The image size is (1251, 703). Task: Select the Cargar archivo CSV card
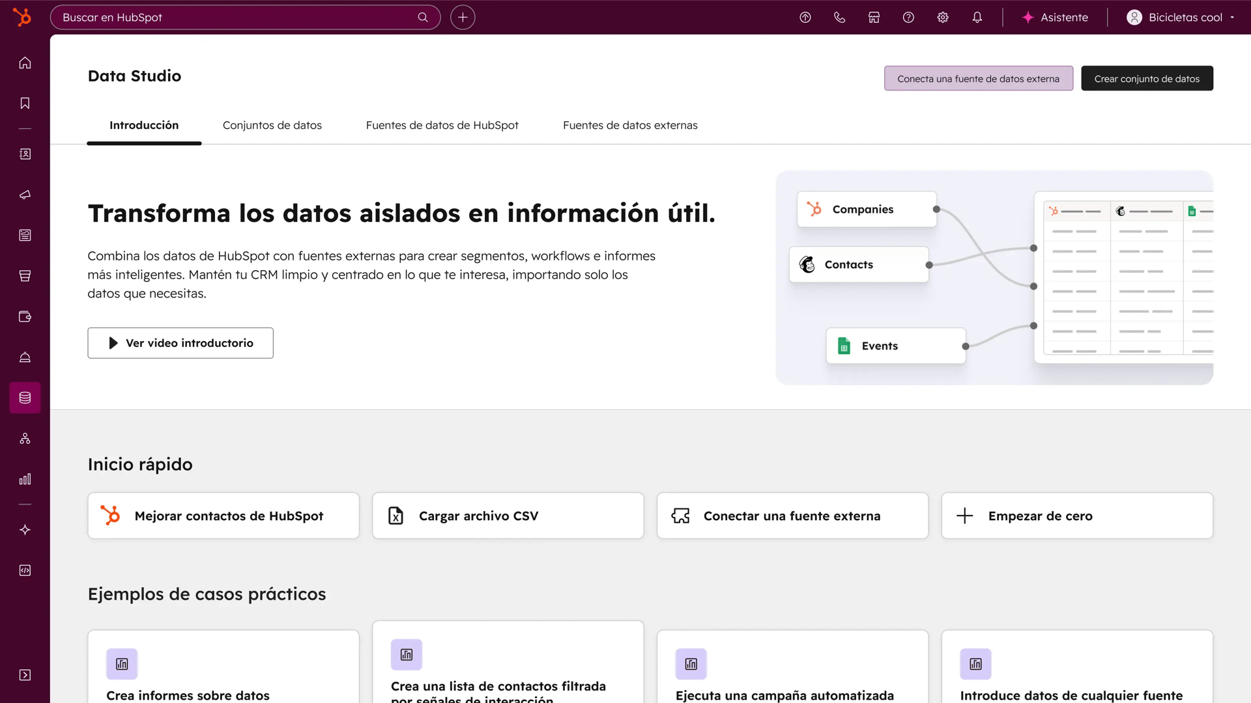click(x=508, y=516)
